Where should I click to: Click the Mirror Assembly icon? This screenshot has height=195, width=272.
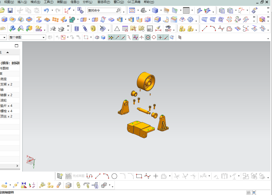click(24, 185)
